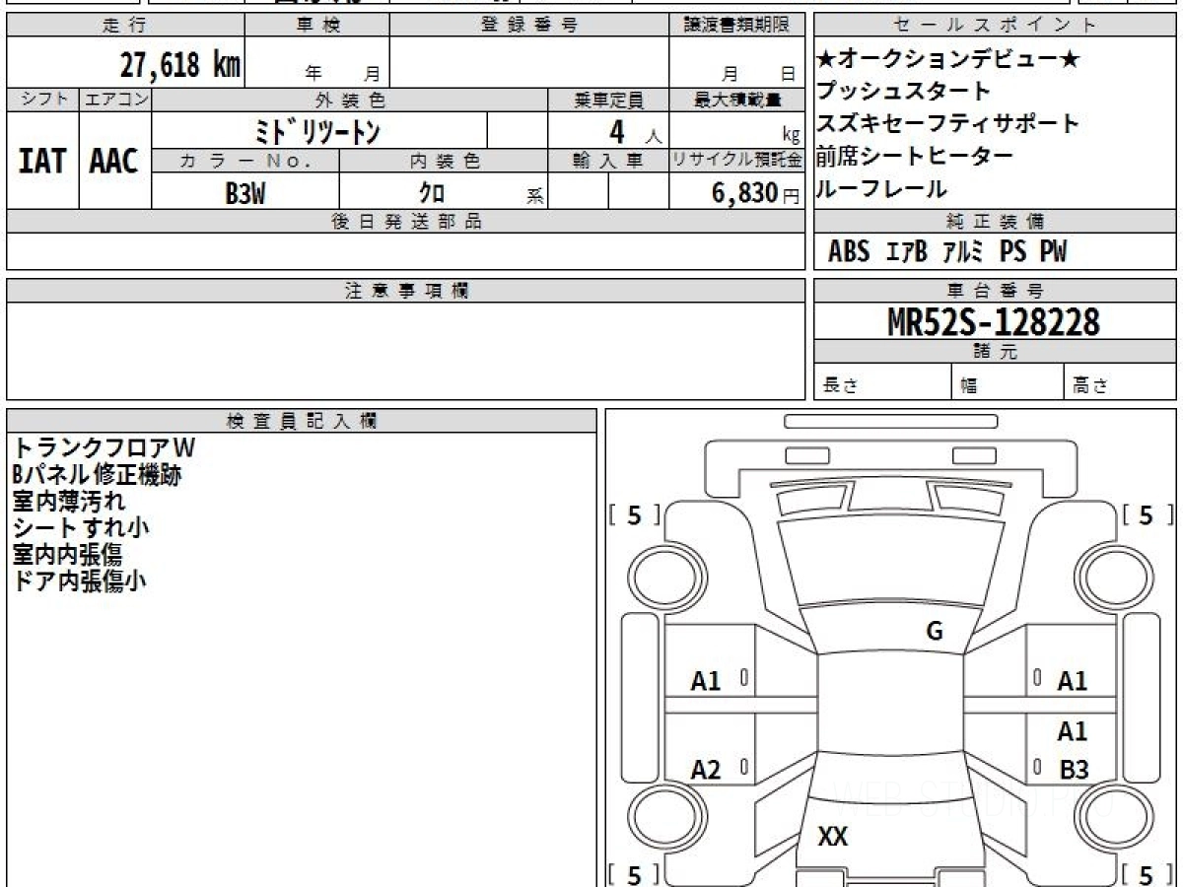
Task: Select the シートすれ小 note
Action: 80,527
